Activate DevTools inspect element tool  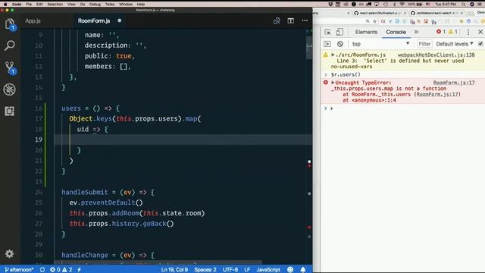click(327, 32)
